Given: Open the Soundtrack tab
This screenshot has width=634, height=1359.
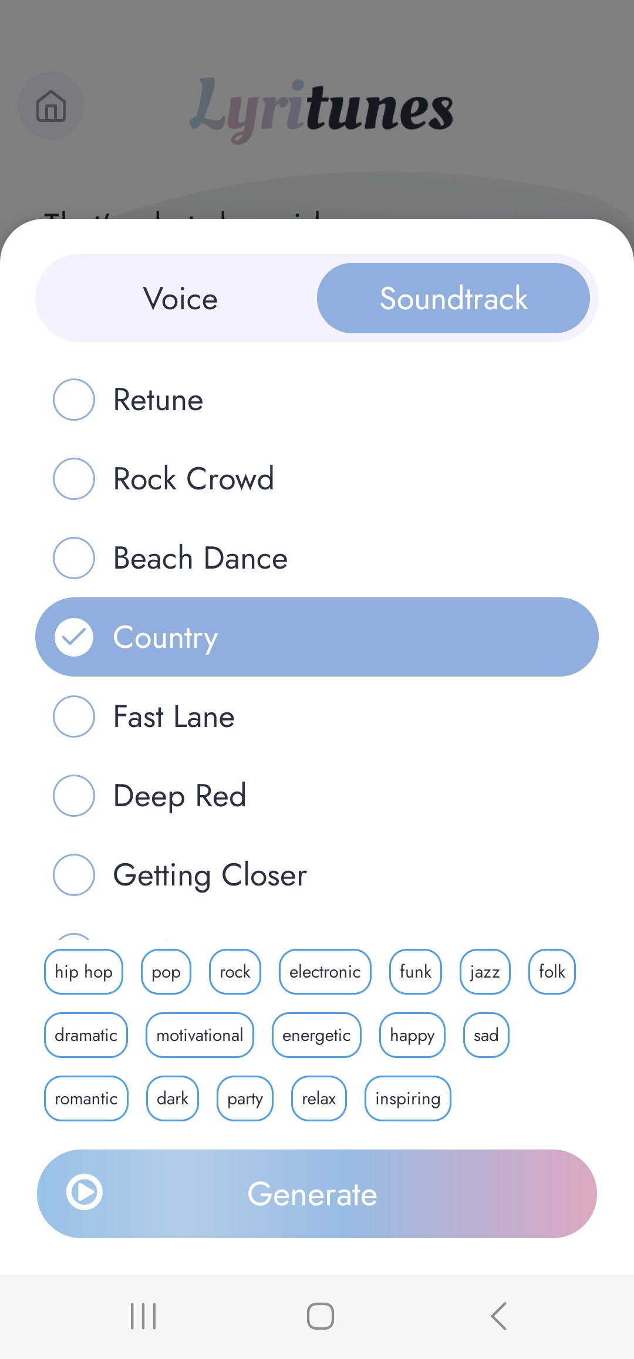Looking at the screenshot, I should coord(453,299).
